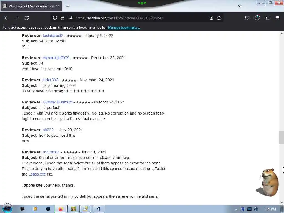This screenshot has height=213, width=284.
Task: Follow the Lsass.exe link
Action: click(37, 174)
